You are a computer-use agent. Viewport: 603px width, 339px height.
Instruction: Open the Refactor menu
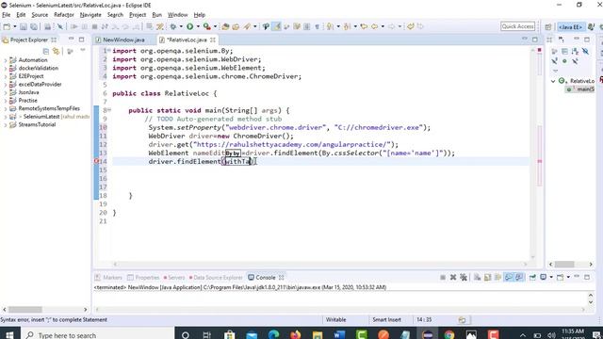pyautogui.click(x=64, y=15)
